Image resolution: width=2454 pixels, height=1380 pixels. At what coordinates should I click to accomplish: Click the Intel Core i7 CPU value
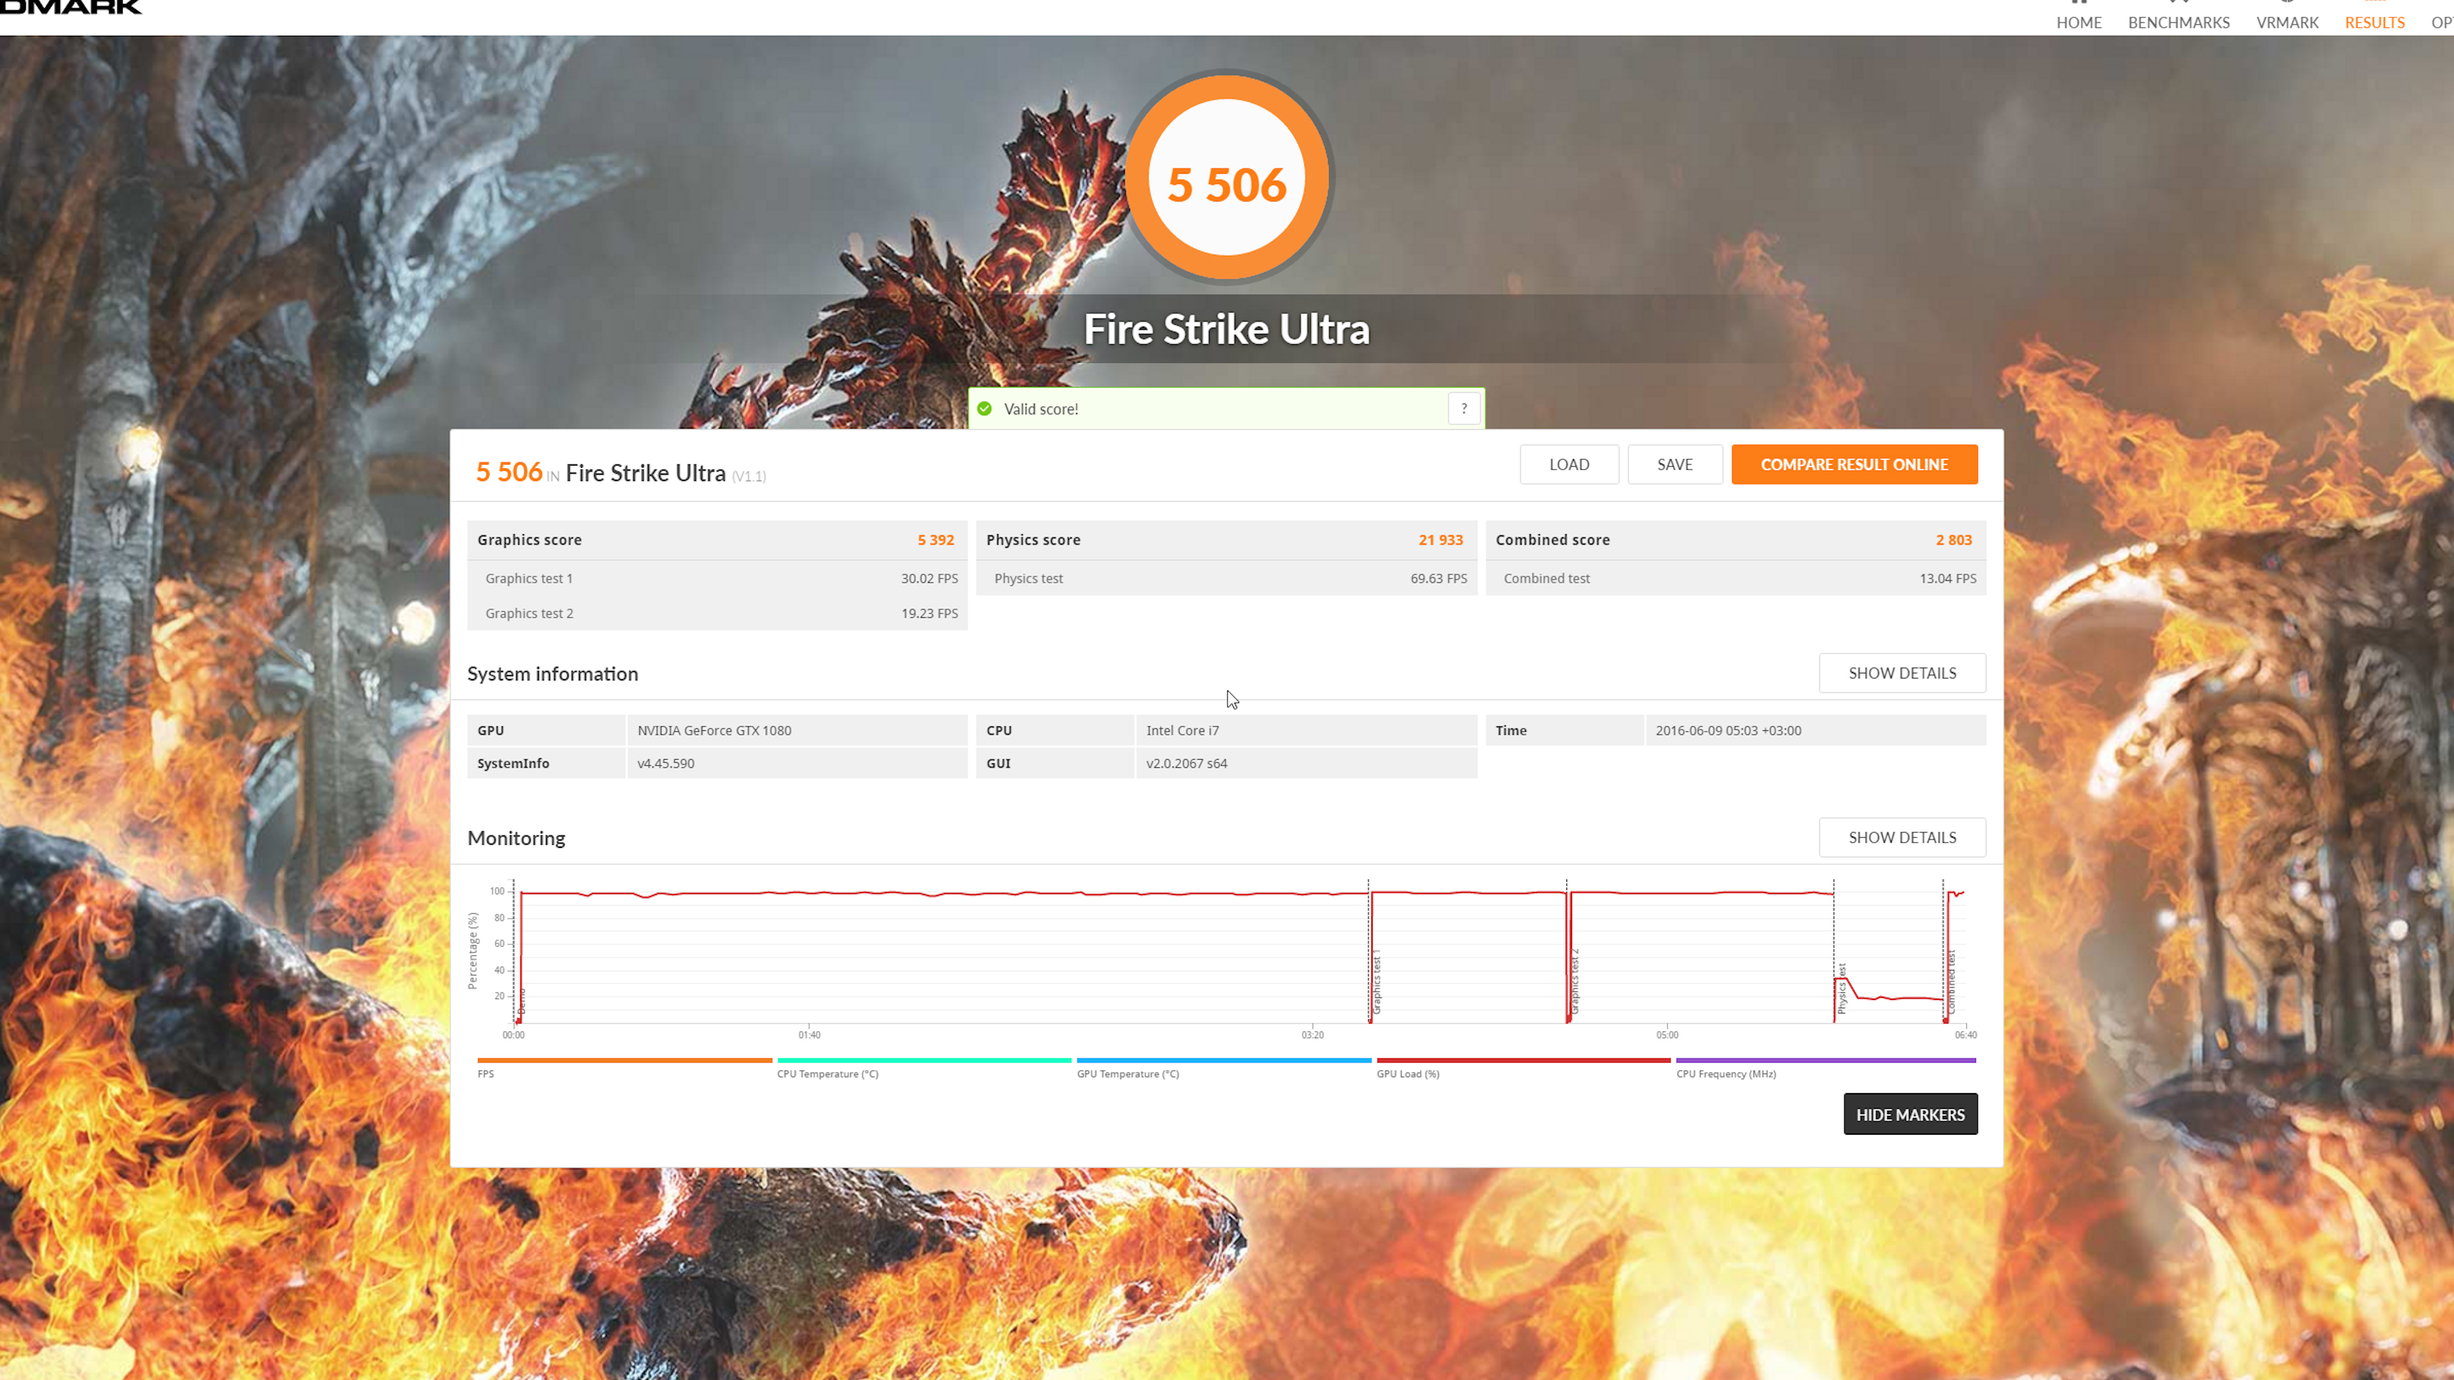(x=1182, y=730)
